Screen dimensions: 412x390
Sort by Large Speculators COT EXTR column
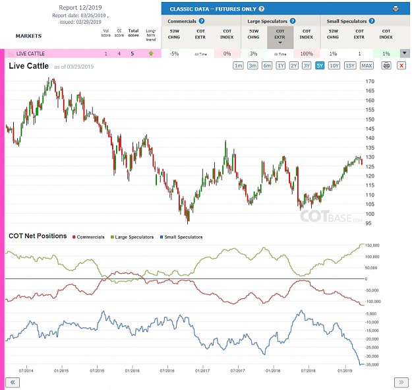[280, 37]
